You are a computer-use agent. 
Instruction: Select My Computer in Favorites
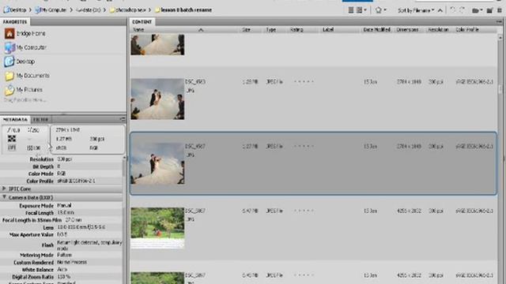(x=25, y=47)
